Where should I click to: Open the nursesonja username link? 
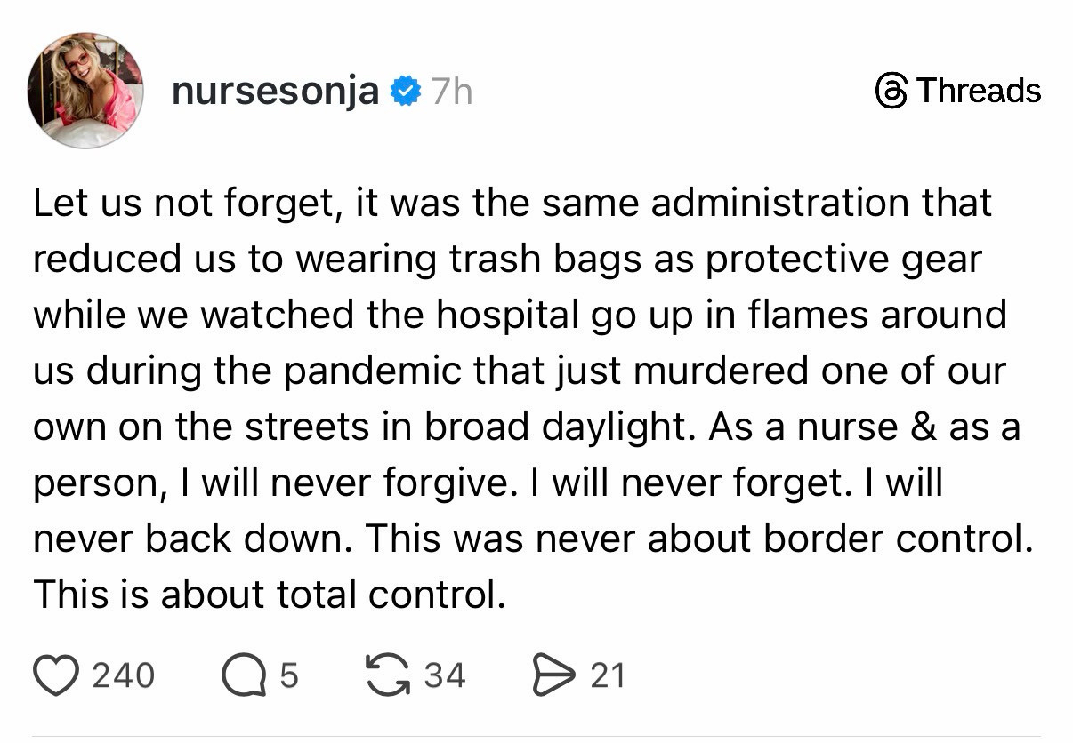point(275,92)
